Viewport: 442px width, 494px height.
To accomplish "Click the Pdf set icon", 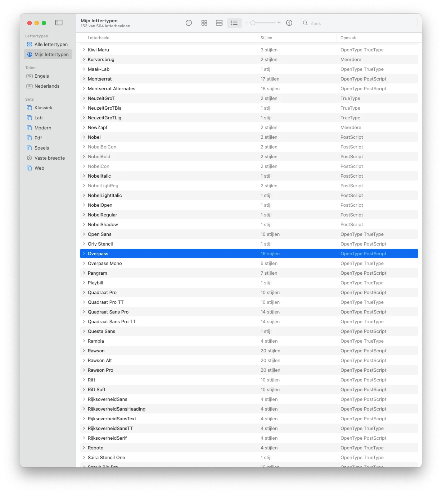I will (x=30, y=138).
